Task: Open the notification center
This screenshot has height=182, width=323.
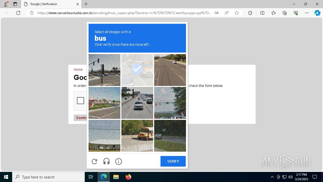Action: 315,177
